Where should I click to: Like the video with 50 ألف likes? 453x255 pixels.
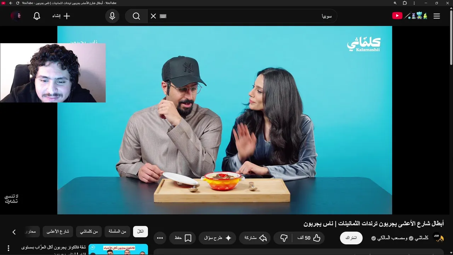[309, 238]
